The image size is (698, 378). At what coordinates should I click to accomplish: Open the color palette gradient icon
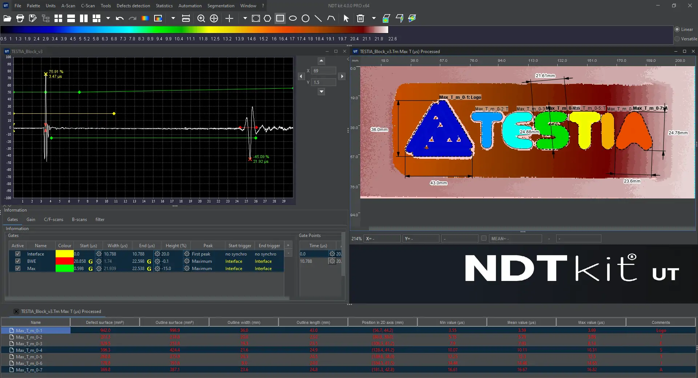point(145,19)
